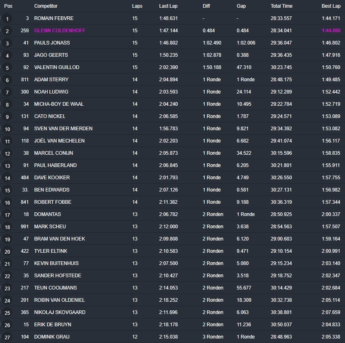Screen dimensions: 345x343
Task: Click the position 22 circle badge
Action: 7,276
